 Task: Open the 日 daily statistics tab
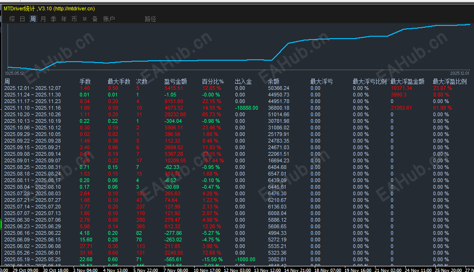coord(22,19)
